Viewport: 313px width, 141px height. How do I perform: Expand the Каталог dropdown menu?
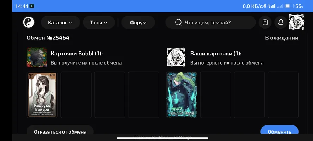tap(60, 22)
